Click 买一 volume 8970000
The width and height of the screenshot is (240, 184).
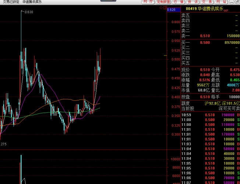(232, 43)
